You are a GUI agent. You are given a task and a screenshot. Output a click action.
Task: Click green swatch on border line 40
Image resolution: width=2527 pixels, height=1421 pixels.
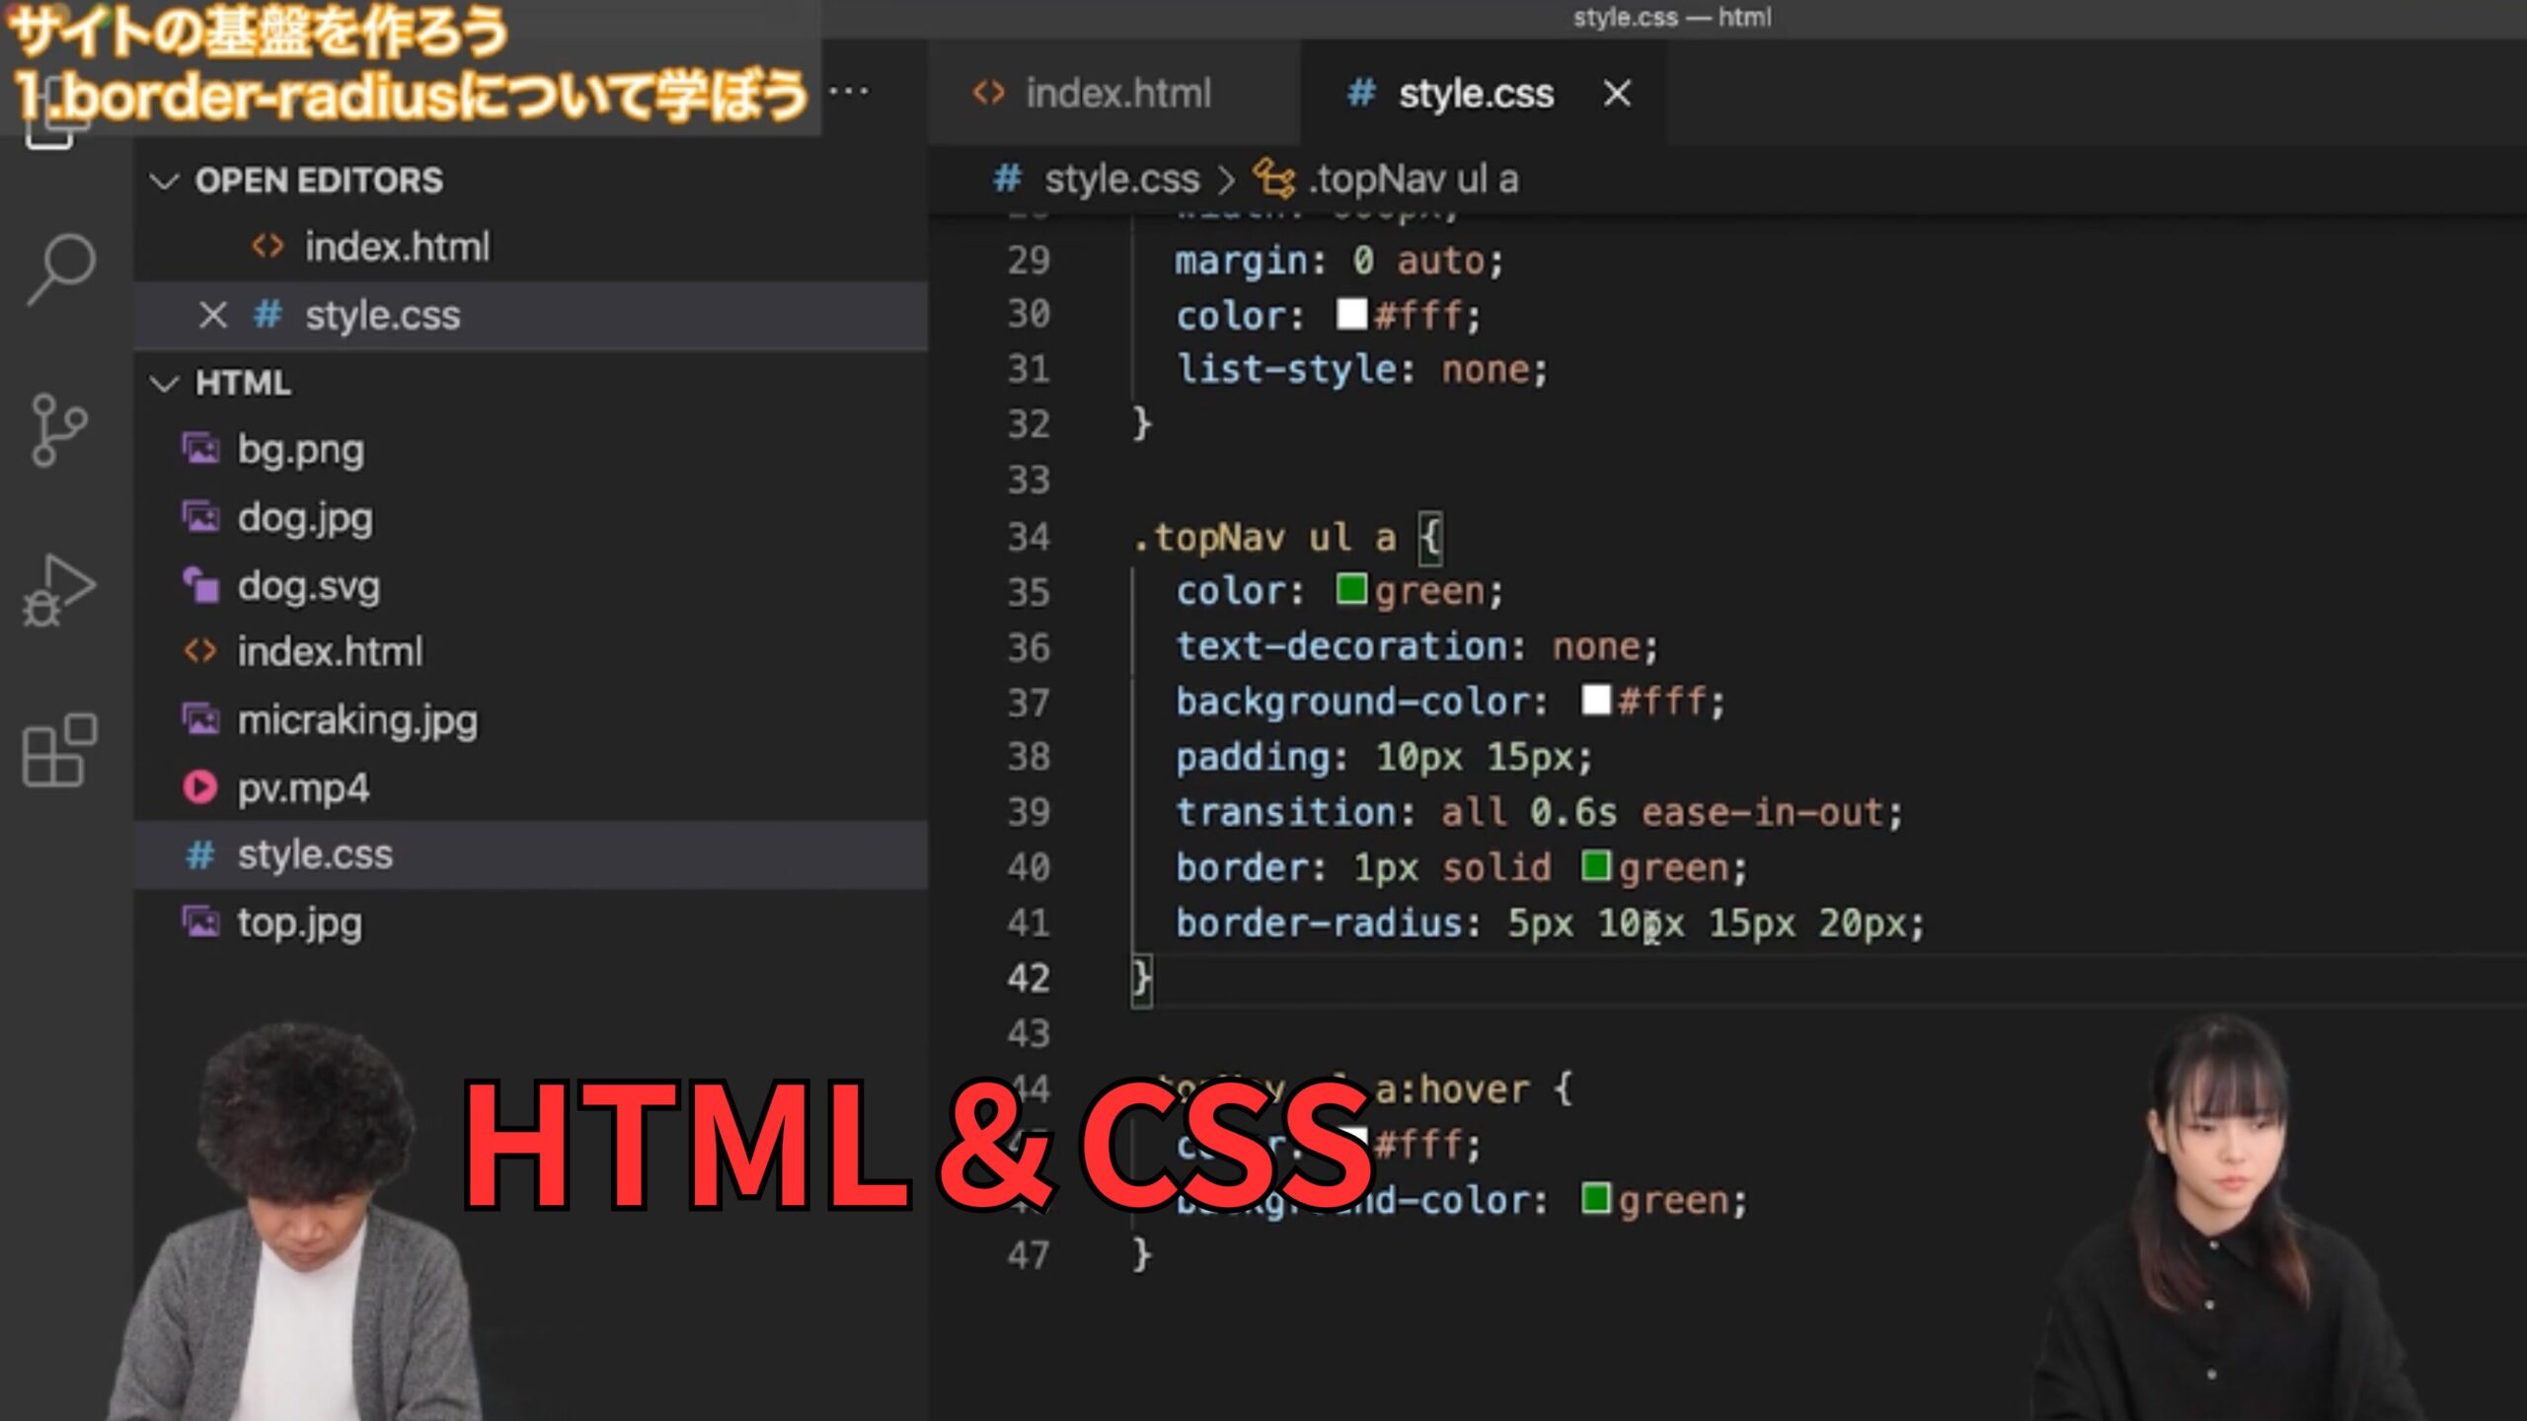coord(1595,866)
